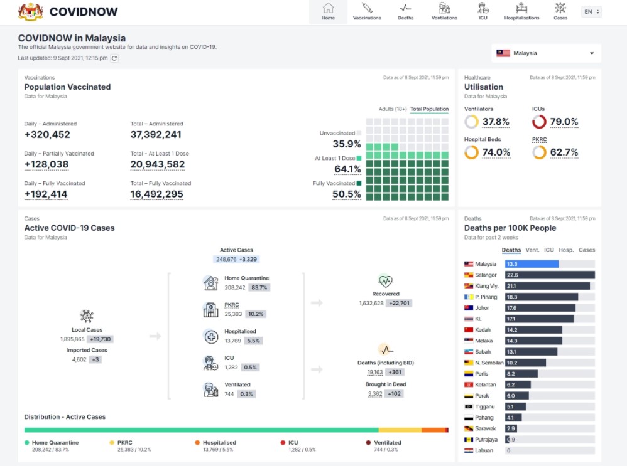Image resolution: width=627 pixels, height=466 pixels.
Task: Click the COVIDNOW crest logo
Action: coord(31,11)
